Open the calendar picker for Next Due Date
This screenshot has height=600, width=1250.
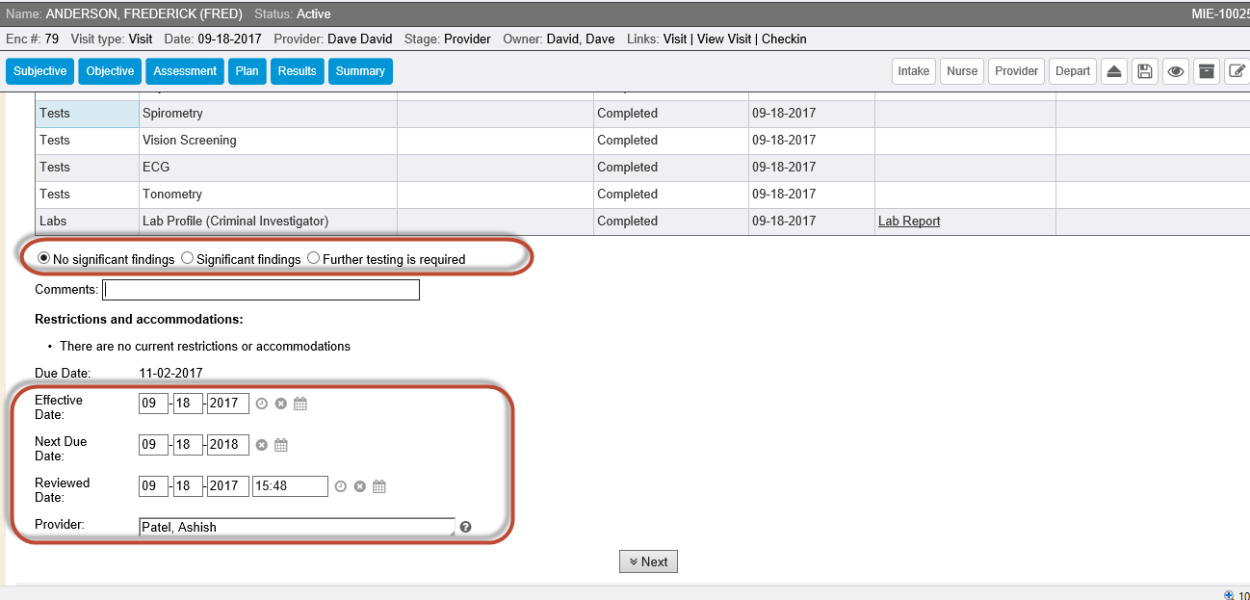(x=281, y=445)
